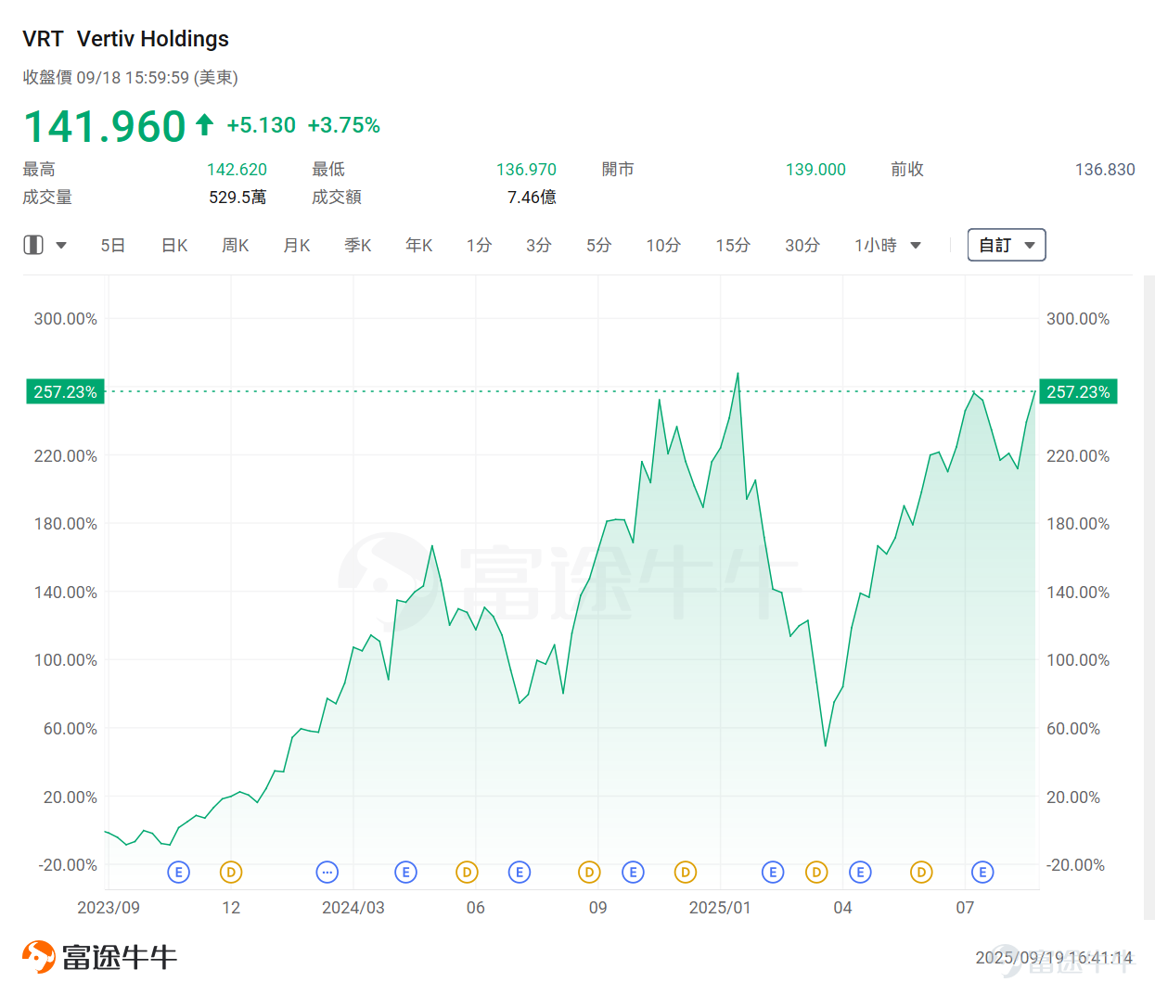The width and height of the screenshot is (1155, 995).
Task: Click the D dividend marker just before 07
Action: pyautogui.click(x=921, y=873)
